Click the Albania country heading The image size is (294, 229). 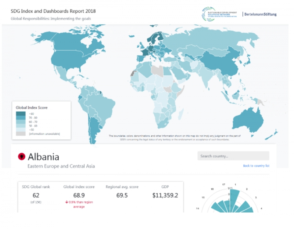[43, 157]
